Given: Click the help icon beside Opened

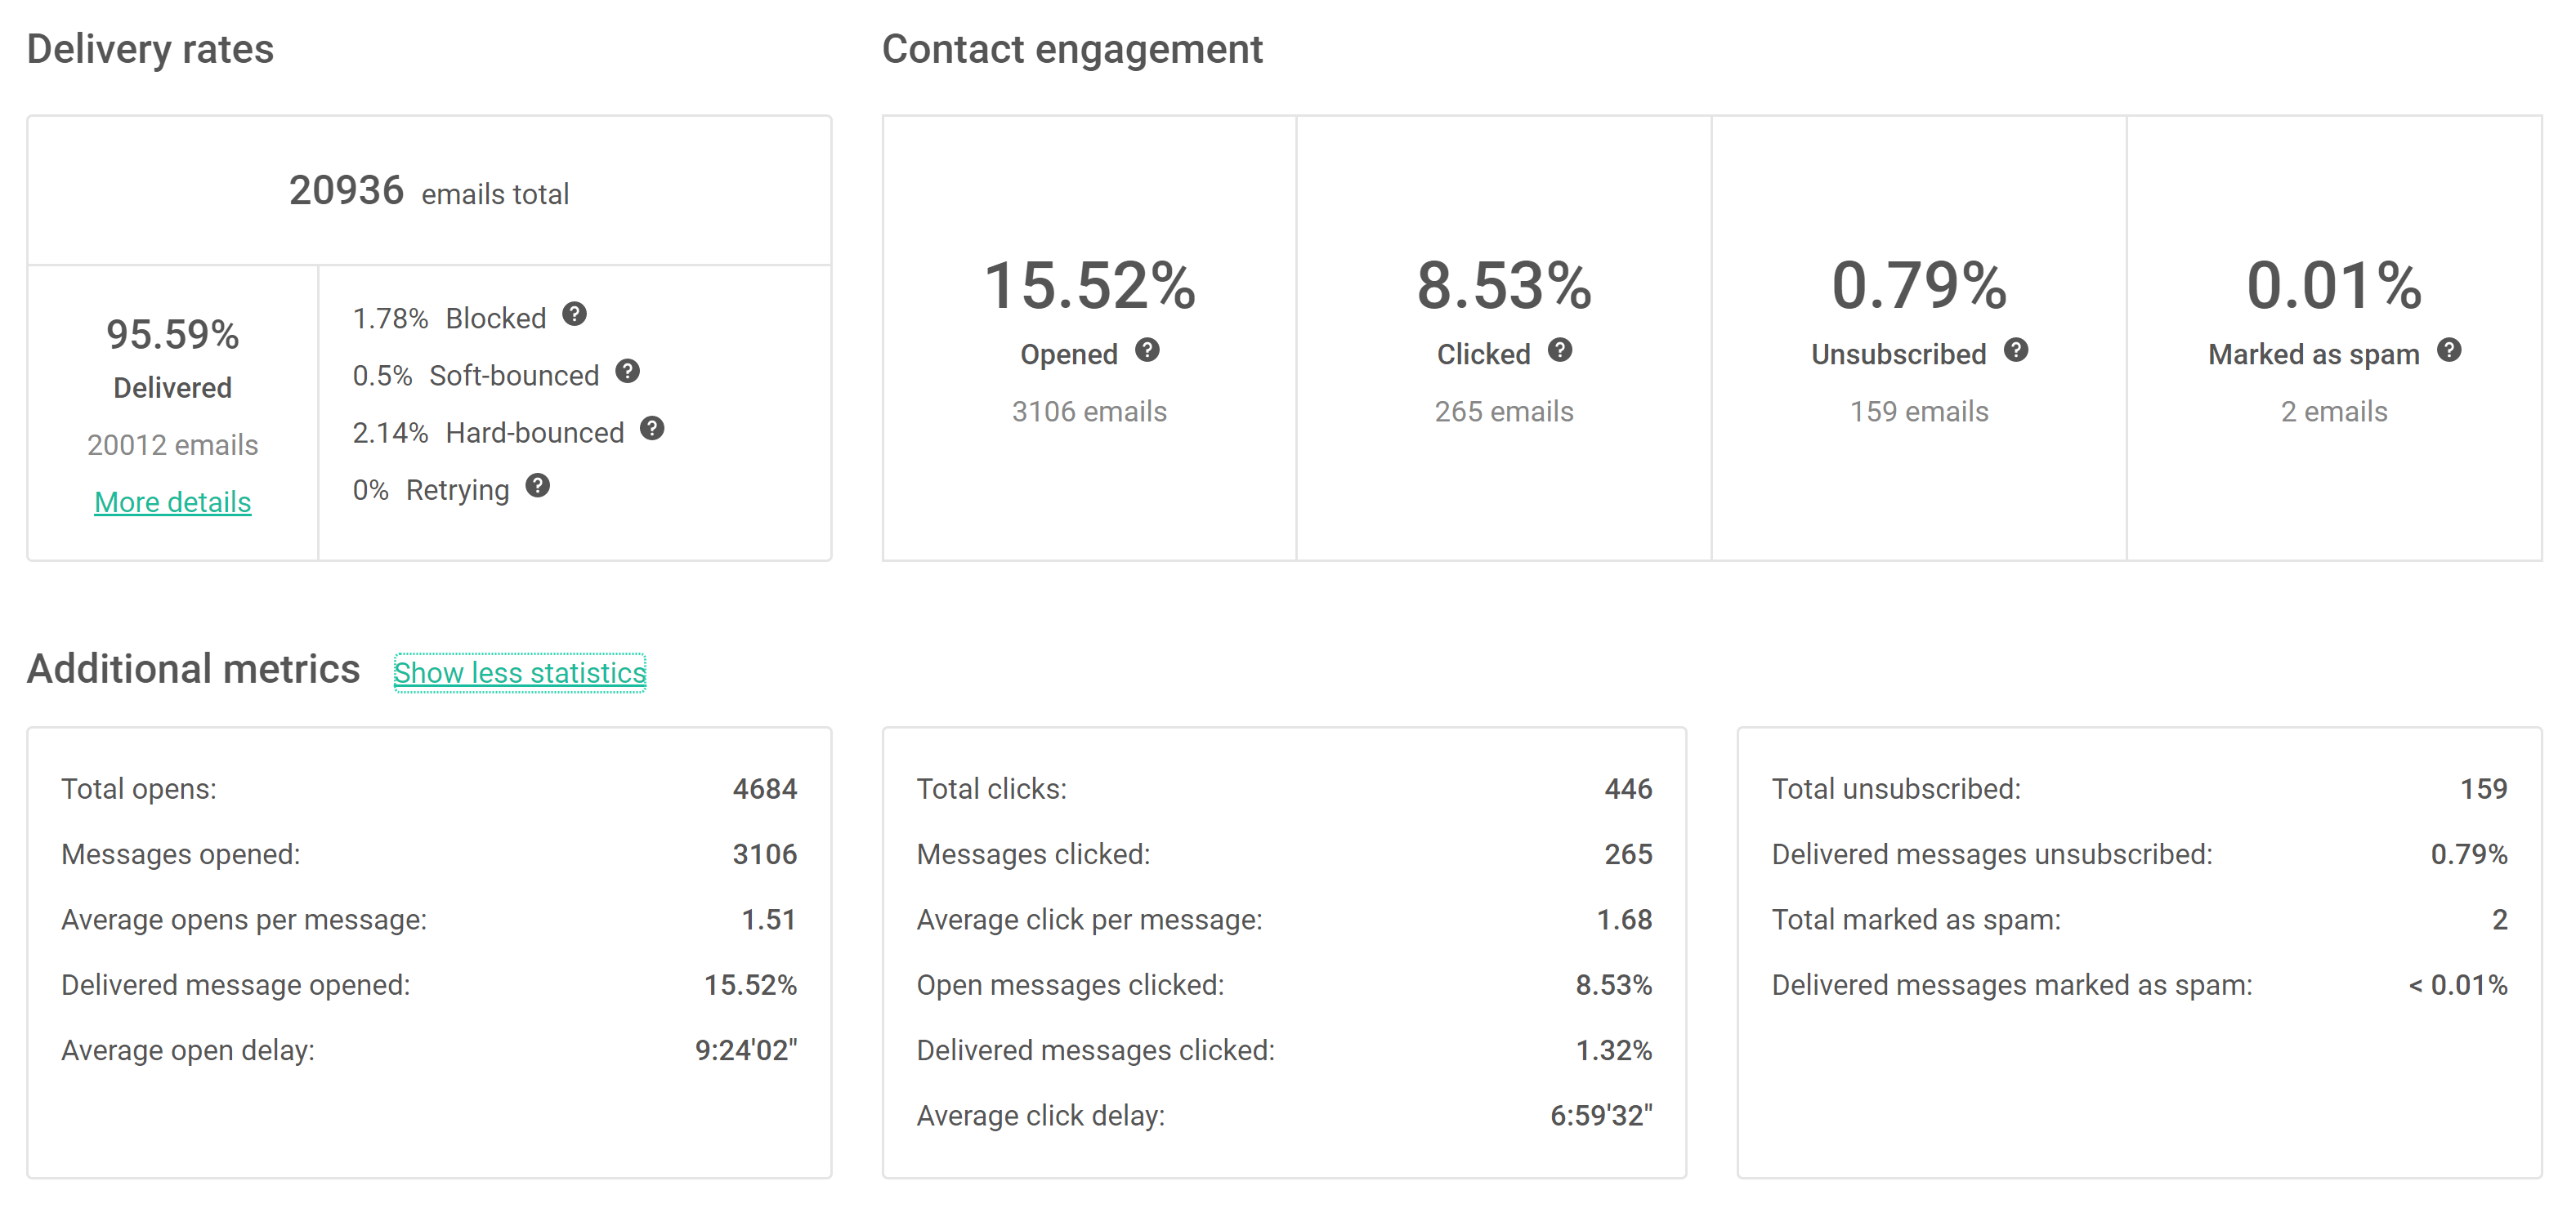Looking at the screenshot, I should 1147,350.
